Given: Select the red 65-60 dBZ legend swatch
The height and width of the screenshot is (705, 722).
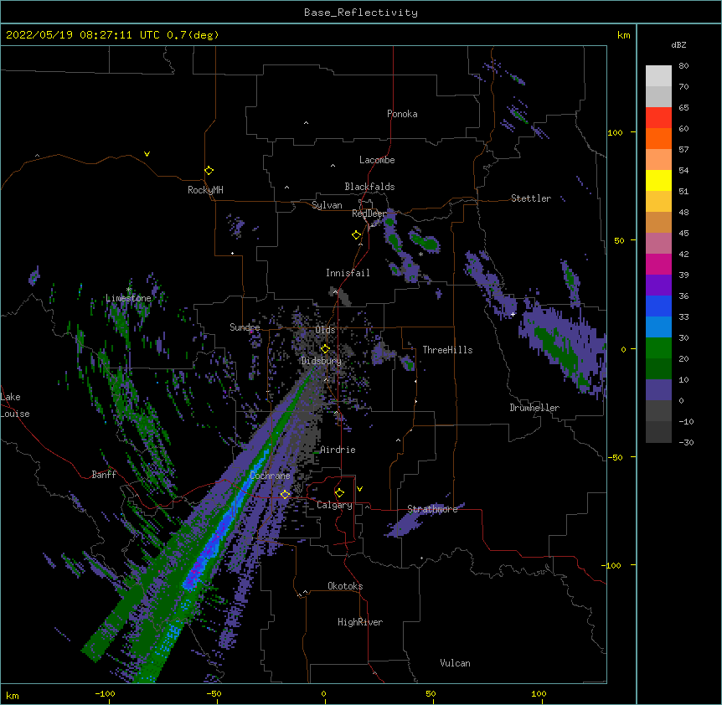Looking at the screenshot, I should tap(658, 117).
